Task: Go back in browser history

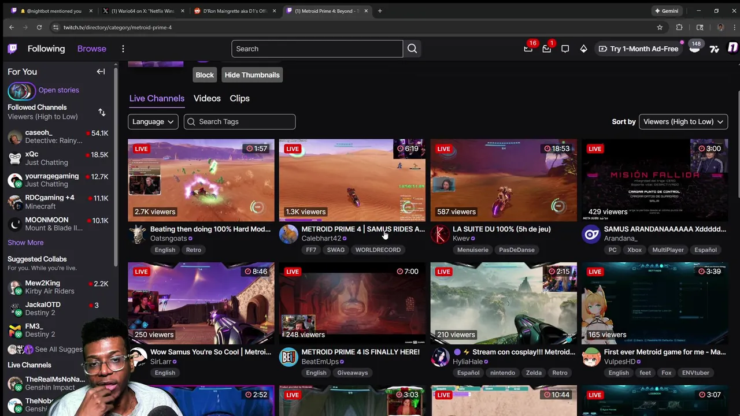Action: click(x=11, y=27)
